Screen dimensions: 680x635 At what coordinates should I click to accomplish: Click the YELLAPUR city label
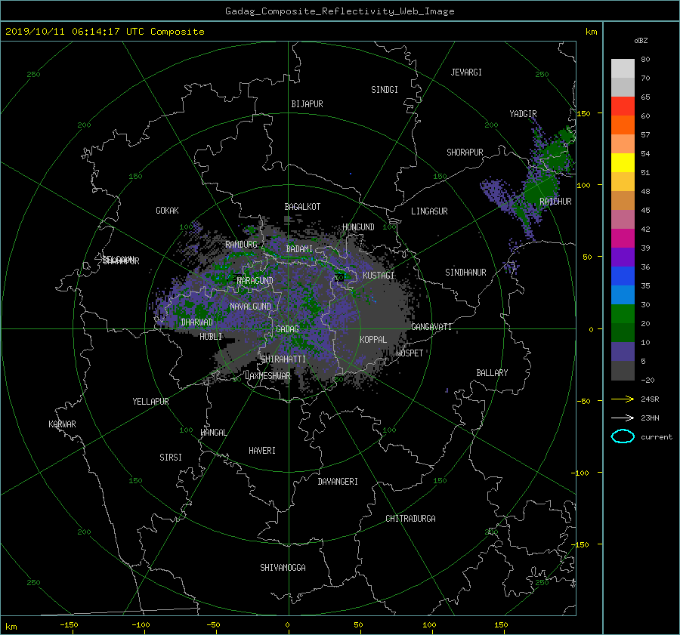[x=150, y=402]
